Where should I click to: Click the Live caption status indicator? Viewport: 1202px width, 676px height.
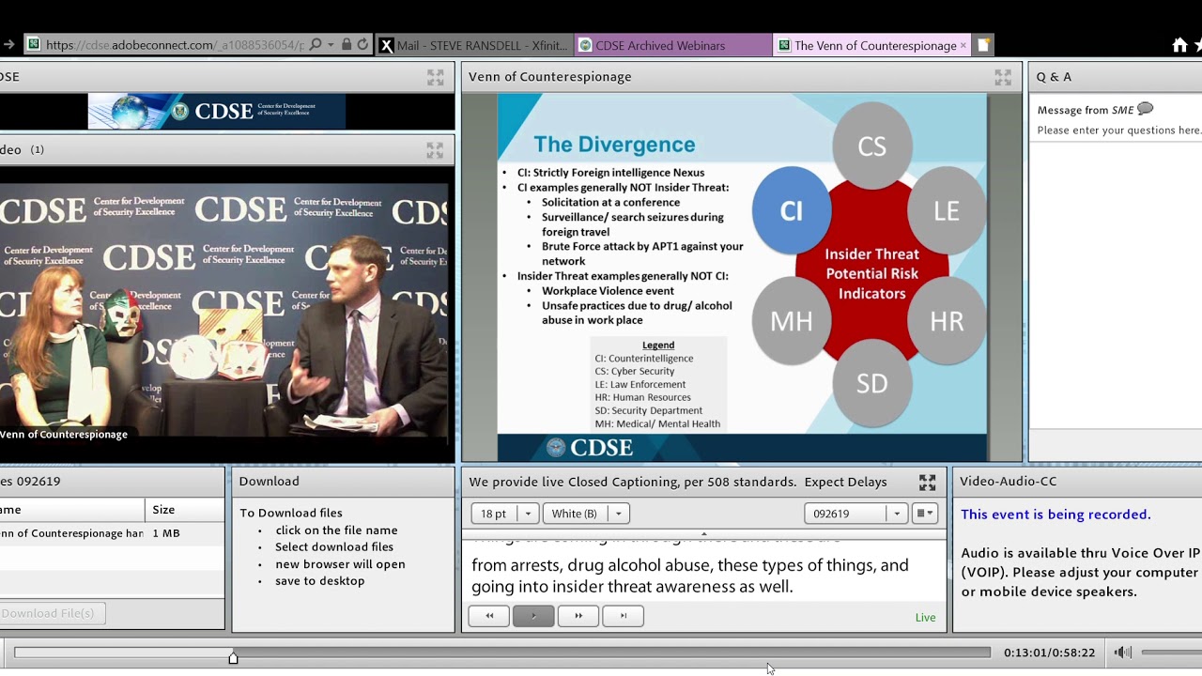(x=925, y=617)
